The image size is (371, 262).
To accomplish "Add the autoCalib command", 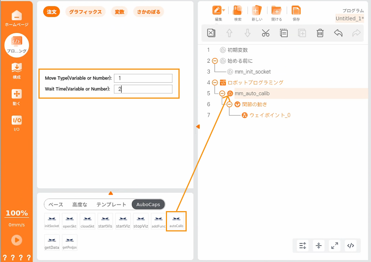I will coord(176,221).
